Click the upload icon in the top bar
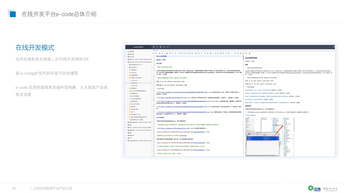Viewport: 344px width, 193px height. [x=164, y=47]
